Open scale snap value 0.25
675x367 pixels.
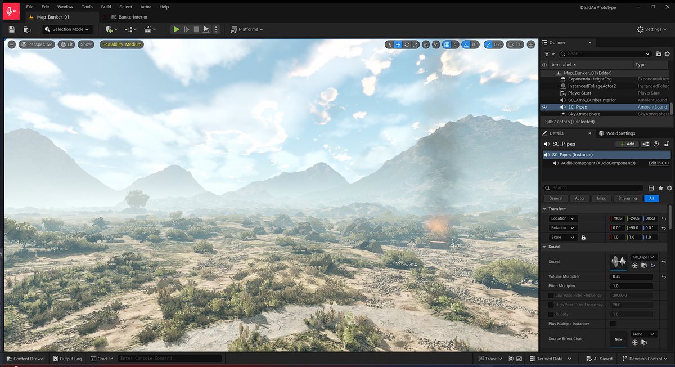(x=498, y=44)
